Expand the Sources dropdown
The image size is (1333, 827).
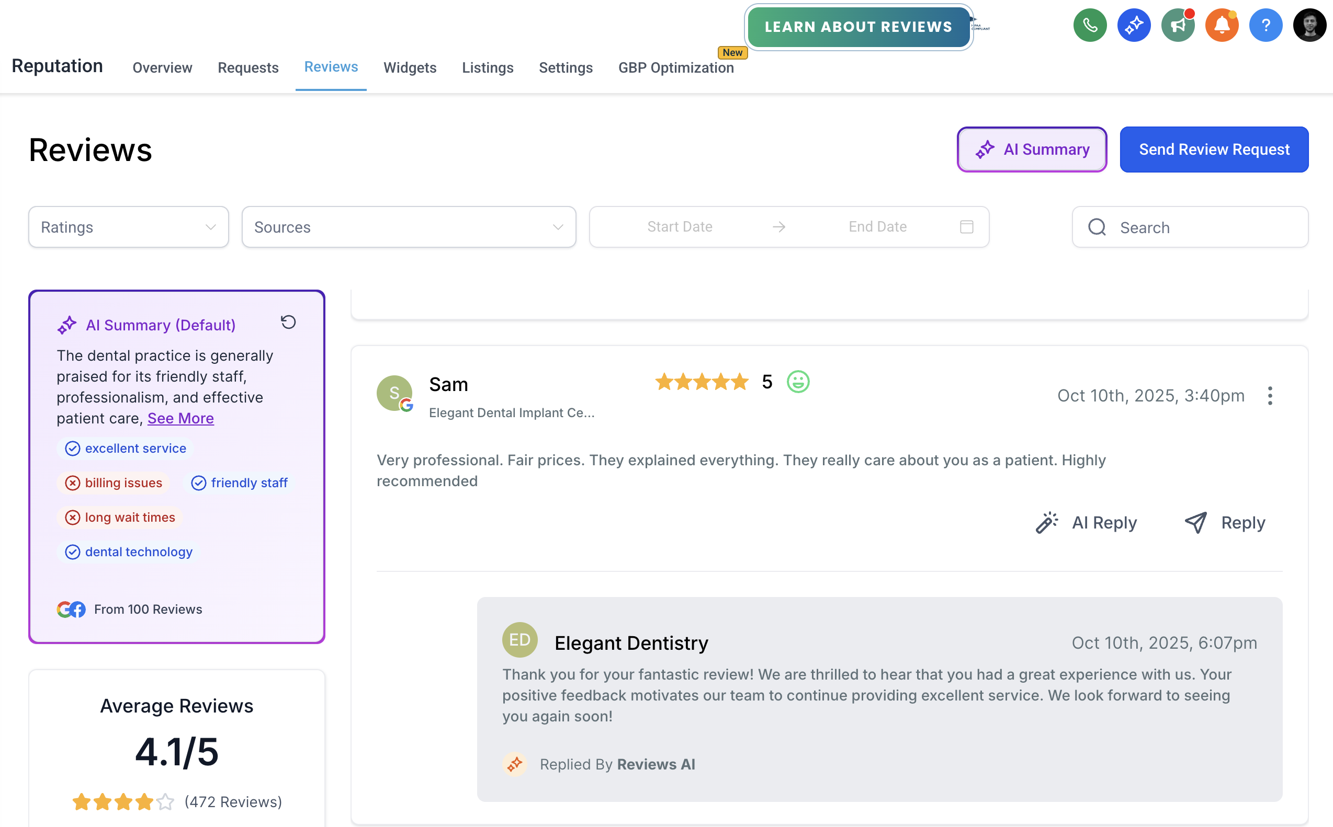point(408,227)
